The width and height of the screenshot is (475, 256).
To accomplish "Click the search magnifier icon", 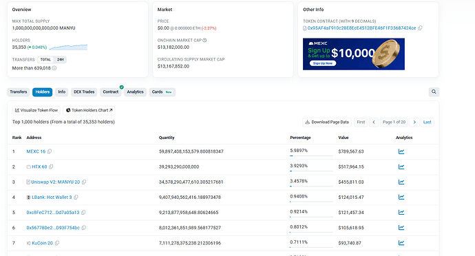I will click(434, 92).
